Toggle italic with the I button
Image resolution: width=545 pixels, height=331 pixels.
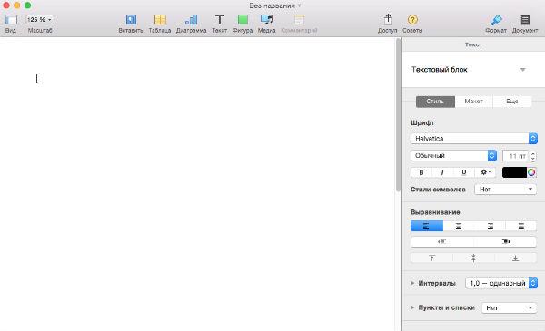coord(442,172)
